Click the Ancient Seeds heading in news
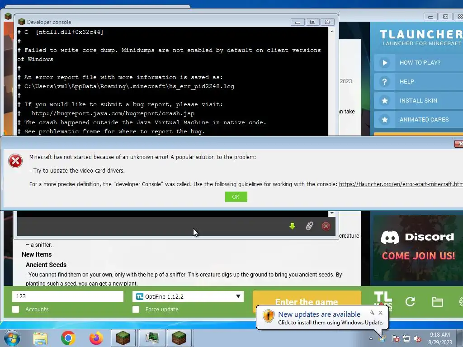 (46, 265)
